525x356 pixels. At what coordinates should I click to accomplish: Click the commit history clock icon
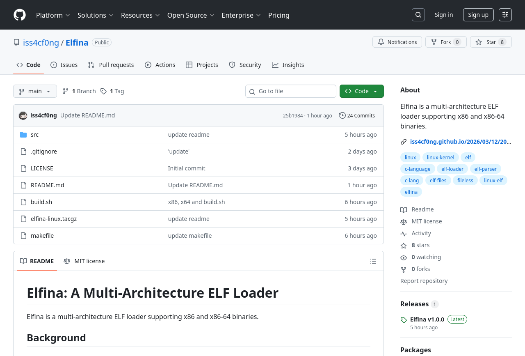342,115
